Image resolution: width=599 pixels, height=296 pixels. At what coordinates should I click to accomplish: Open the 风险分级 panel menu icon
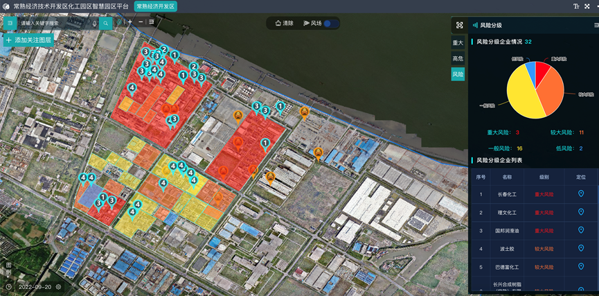click(596, 26)
